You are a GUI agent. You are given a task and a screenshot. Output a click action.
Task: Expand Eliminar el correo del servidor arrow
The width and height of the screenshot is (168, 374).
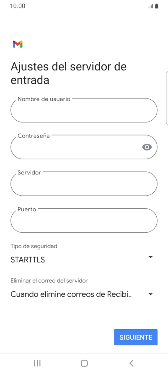pos(150,294)
